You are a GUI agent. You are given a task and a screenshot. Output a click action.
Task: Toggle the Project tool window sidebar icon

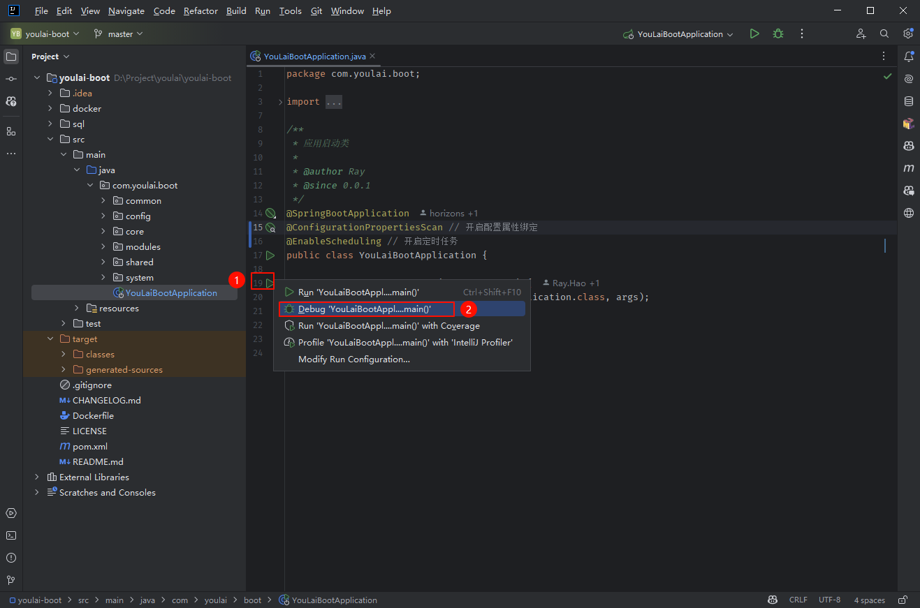(11, 57)
